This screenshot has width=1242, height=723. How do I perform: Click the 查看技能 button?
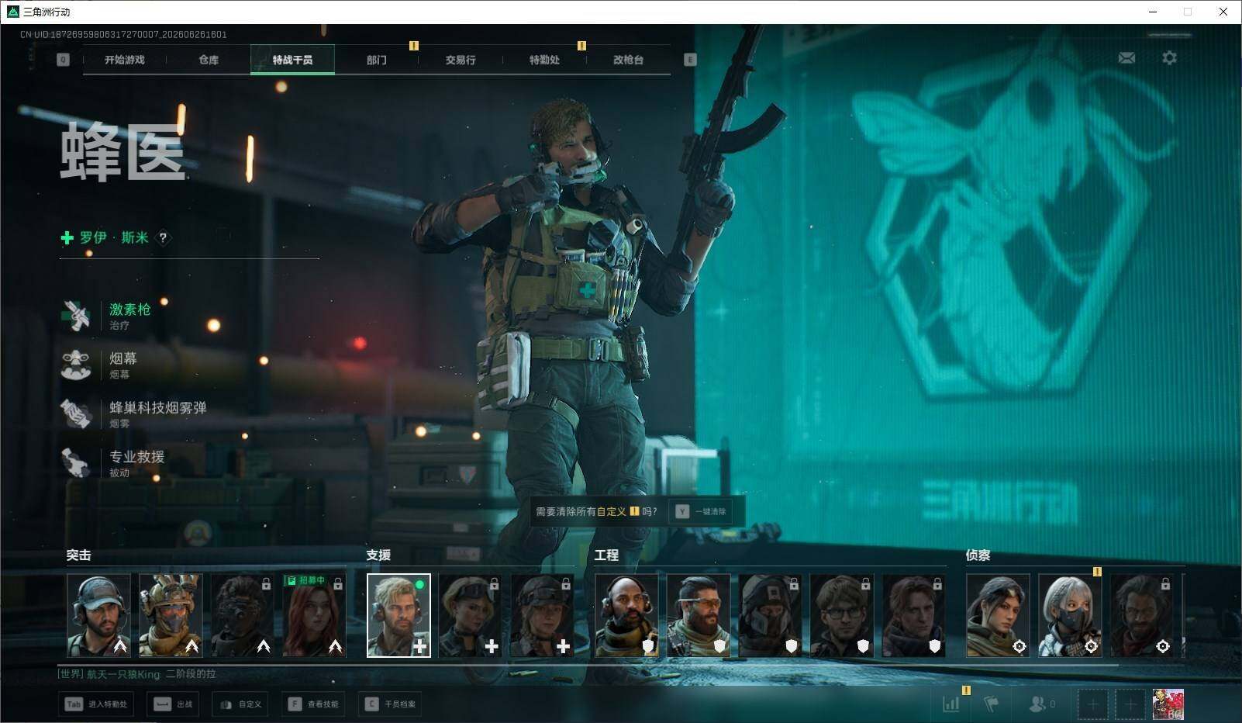click(x=314, y=704)
